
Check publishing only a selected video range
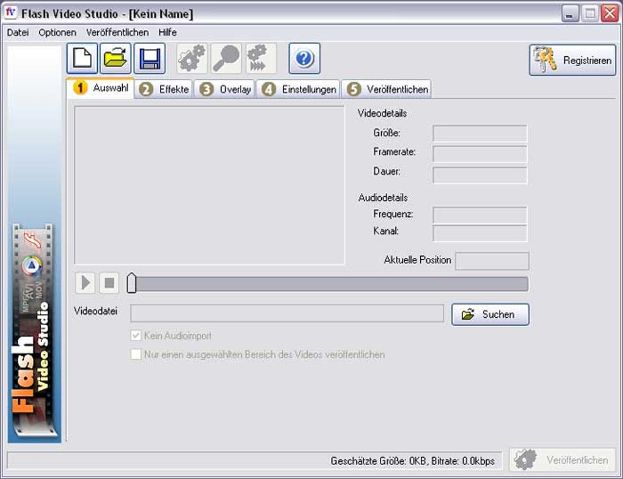click(x=136, y=354)
